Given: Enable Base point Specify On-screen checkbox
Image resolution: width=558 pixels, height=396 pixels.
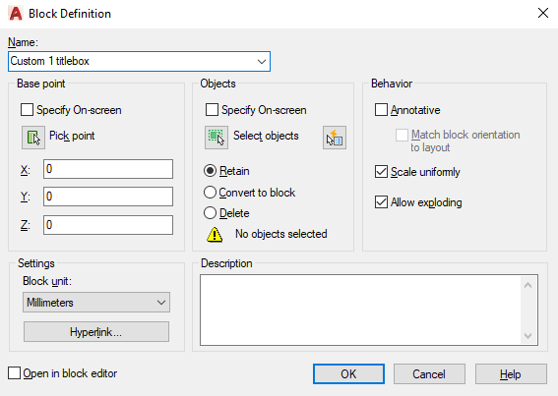Looking at the screenshot, I should (x=27, y=110).
